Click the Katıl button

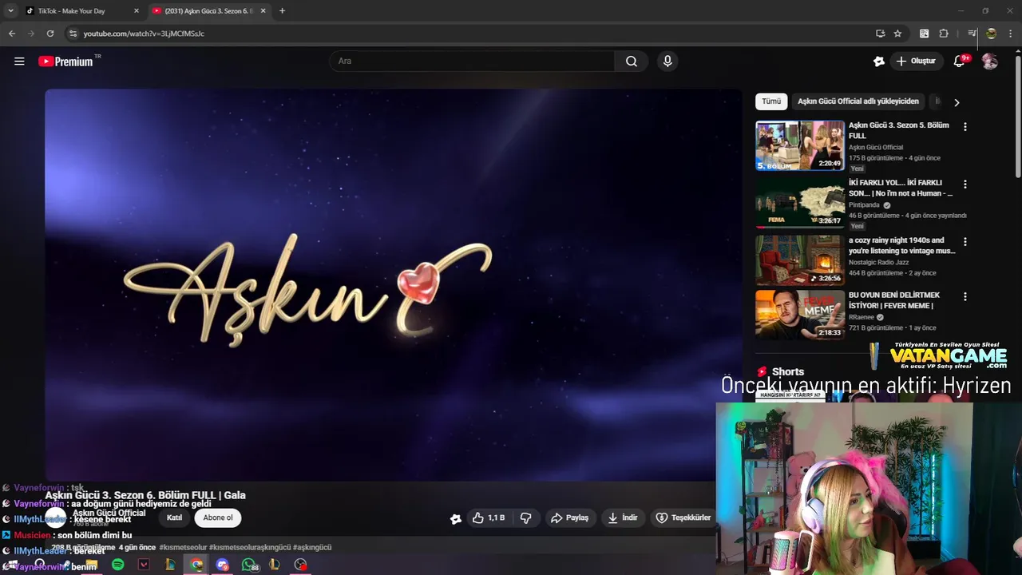174,517
